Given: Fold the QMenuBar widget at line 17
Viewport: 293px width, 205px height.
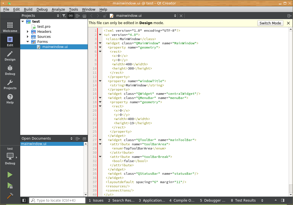Looking at the screenshot, I should (100, 98).
